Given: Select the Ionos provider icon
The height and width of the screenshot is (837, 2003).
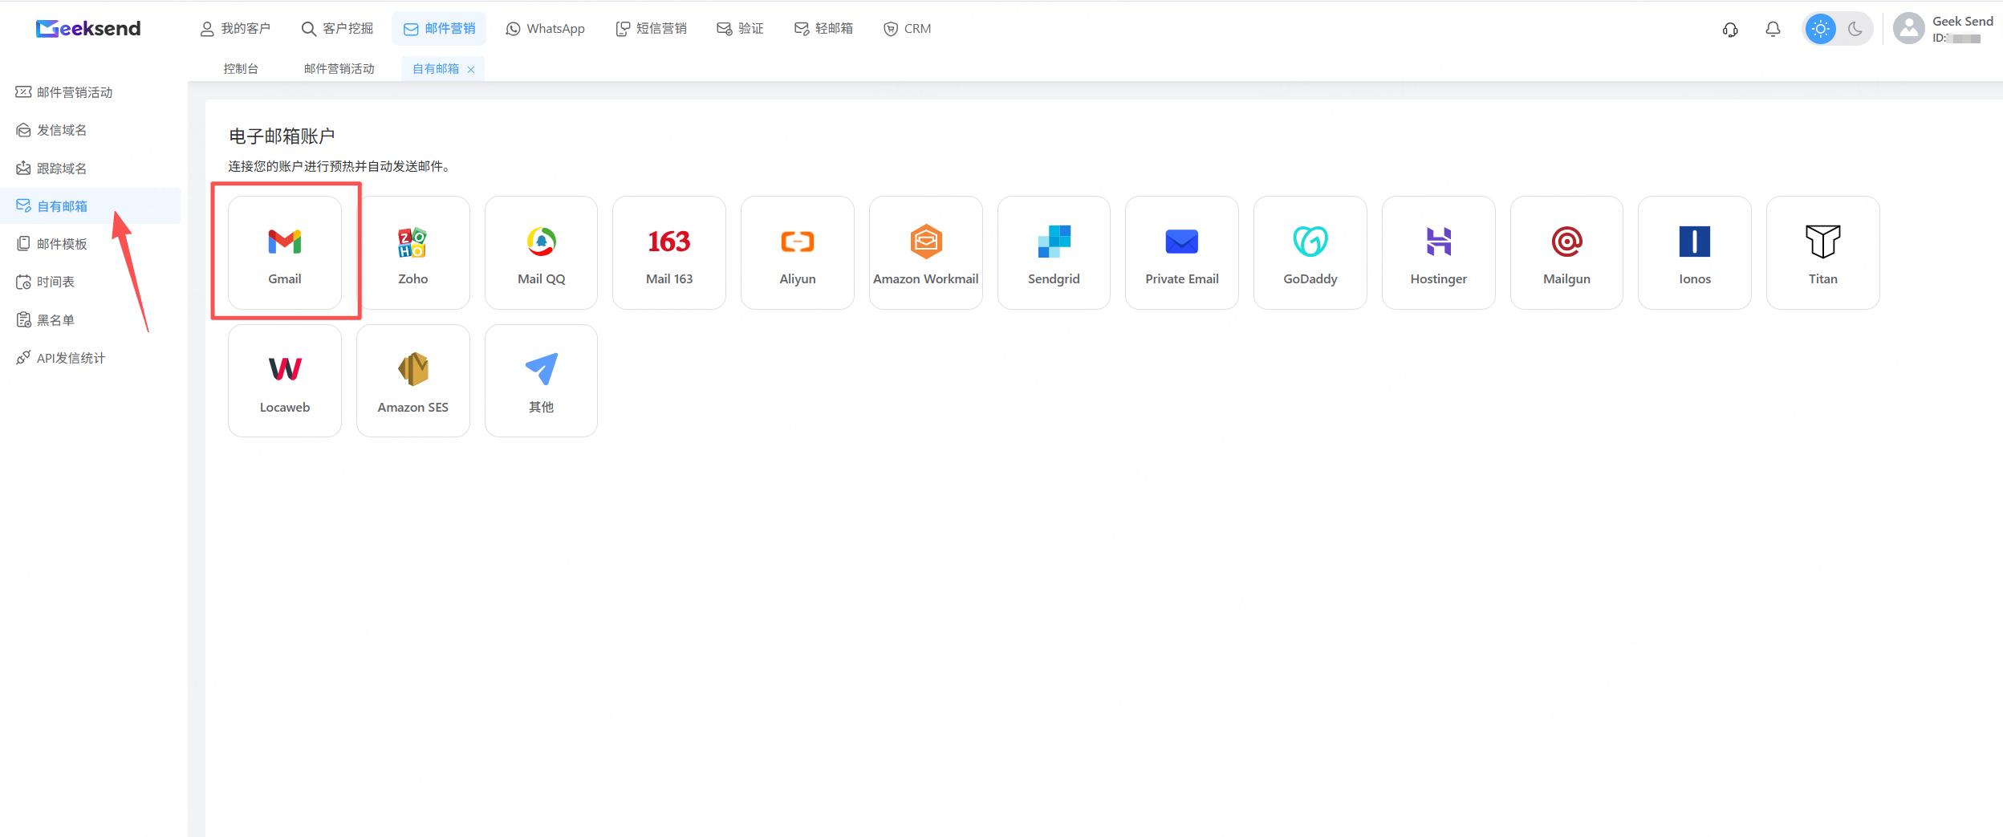Looking at the screenshot, I should [x=1695, y=242].
